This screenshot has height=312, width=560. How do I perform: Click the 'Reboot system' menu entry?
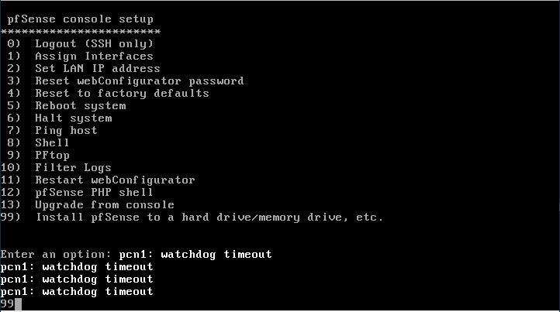[67, 106]
